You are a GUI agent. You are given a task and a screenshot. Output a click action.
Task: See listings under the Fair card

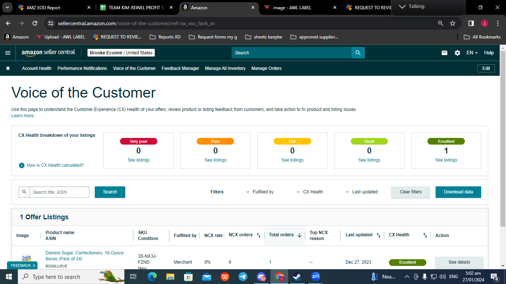pyautogui.click(x=292, y=160)
